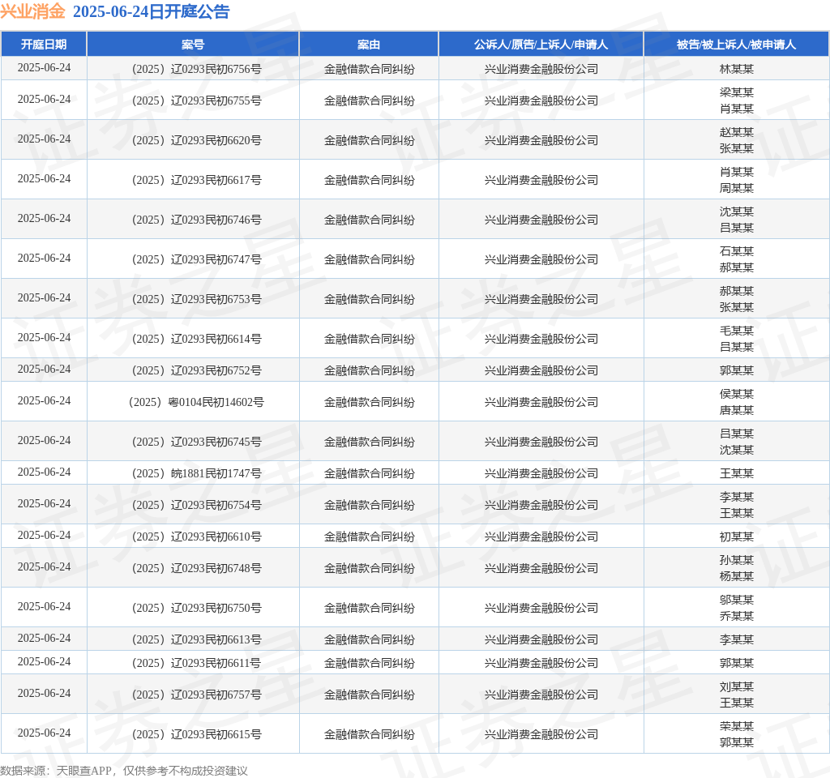The image size is (830, 778).
Task: Select 金融借款合同纠纷 in the 6611号 row
Action: click(x=369, y=663)
